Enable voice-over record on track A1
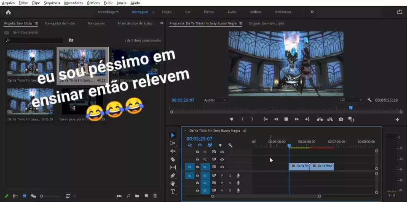This screenshot has height=202, width=407. (238, 175)
